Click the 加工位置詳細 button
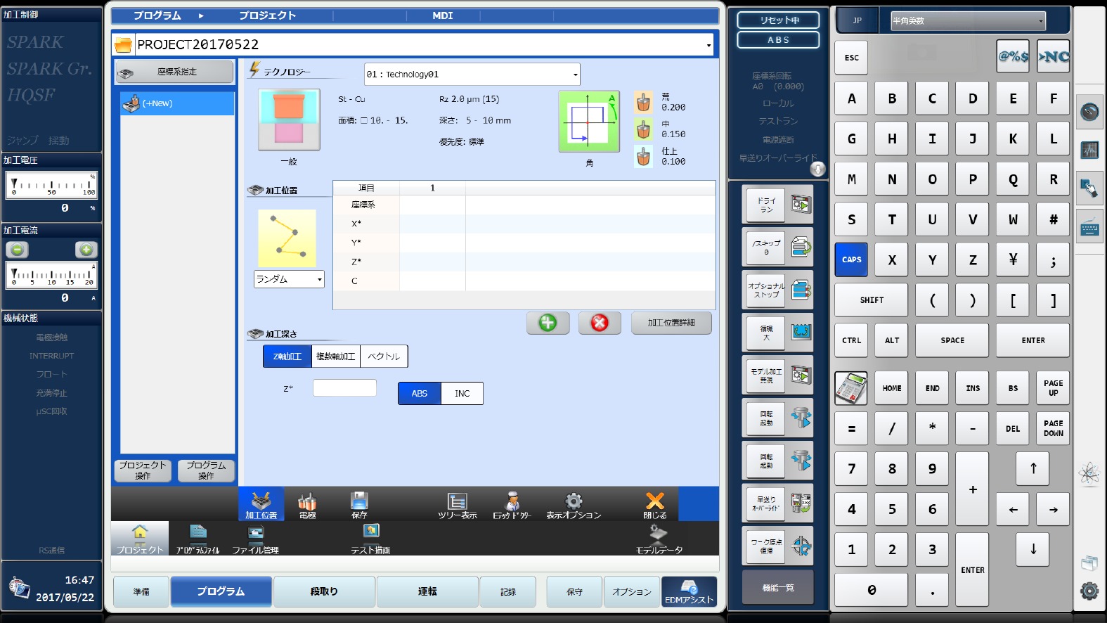Screen dimensions: 1107x623 [671, 323]
